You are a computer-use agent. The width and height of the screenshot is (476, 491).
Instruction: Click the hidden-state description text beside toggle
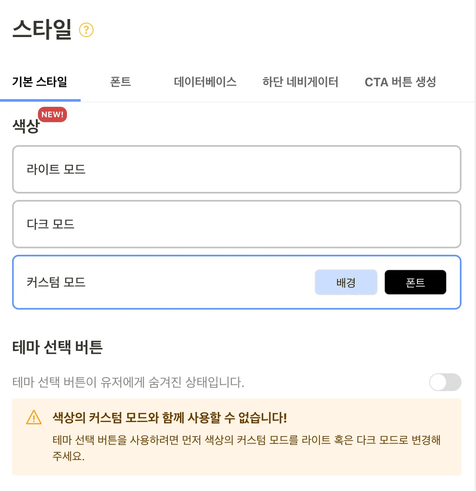pyautogui.click(x=128, y=382)
